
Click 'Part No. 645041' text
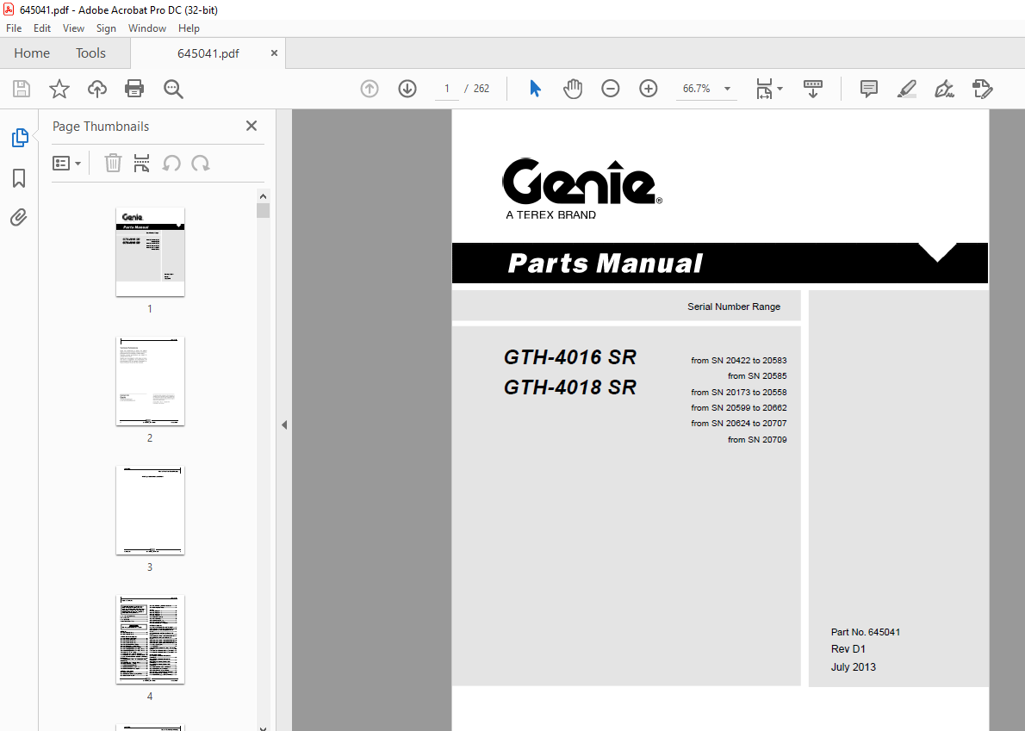click(x=866, y=632)
